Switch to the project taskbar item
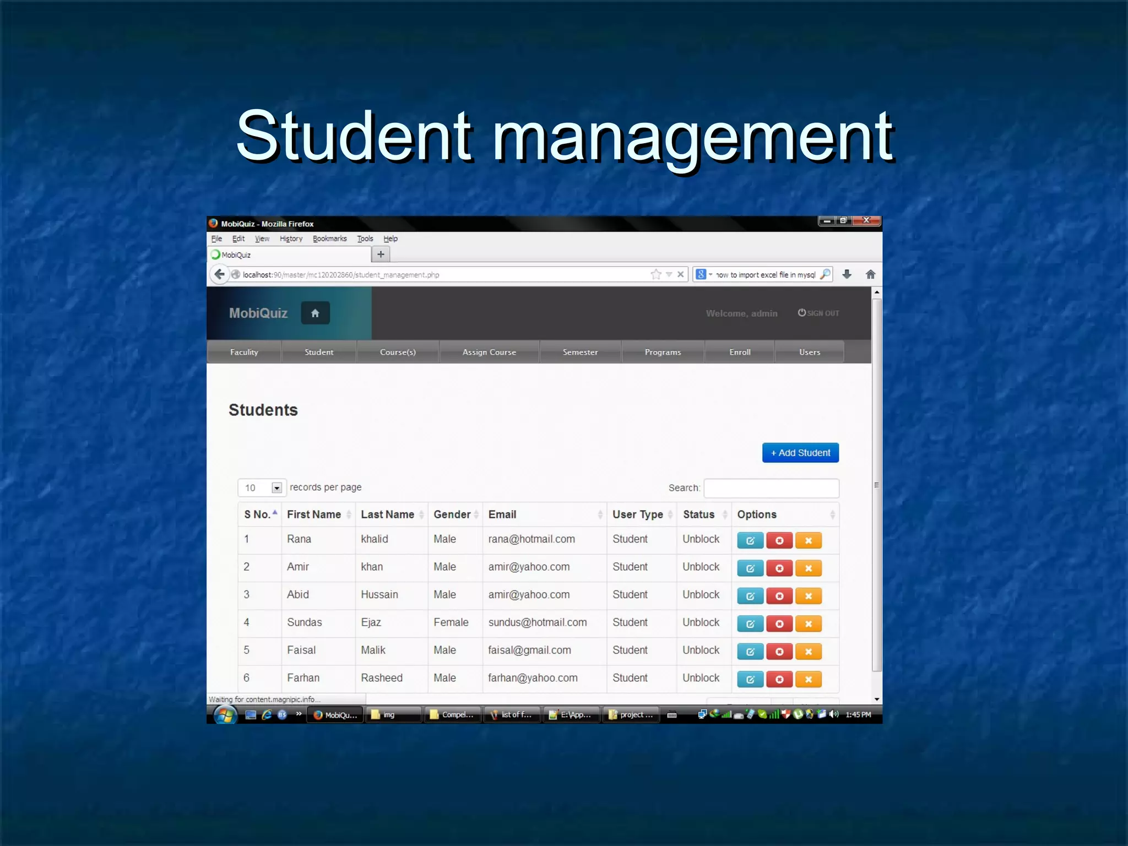Screen dimensions: 1128x846 click(x=631, y=714)
